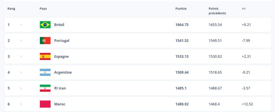
Task: Open the RI Iran team link
Action: click(x=60, y=88)
